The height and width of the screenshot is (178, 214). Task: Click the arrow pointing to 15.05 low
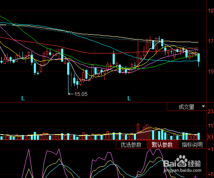(x=71, y=94)
